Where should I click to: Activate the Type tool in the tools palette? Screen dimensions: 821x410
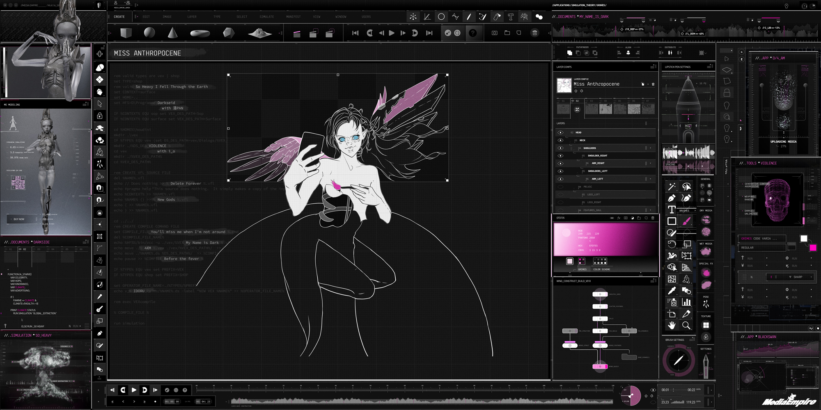[x=672, y=210]
